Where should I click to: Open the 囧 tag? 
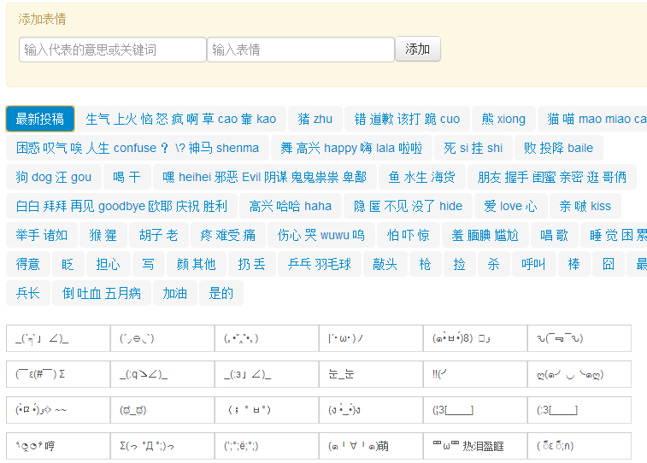pyautogui.click(x=609, y=264)
